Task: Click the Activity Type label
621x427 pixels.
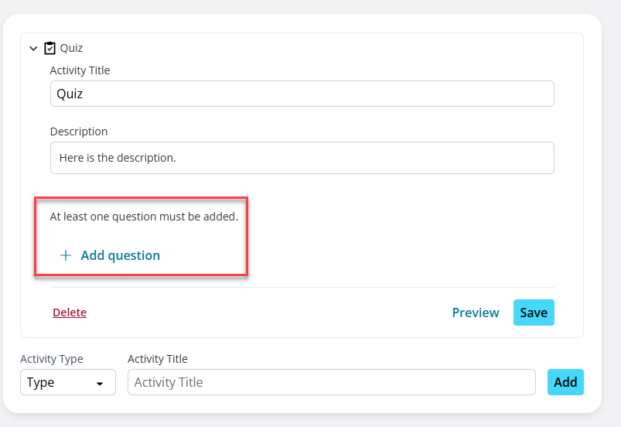Action: pyautogui.click(x=52, y=359)
